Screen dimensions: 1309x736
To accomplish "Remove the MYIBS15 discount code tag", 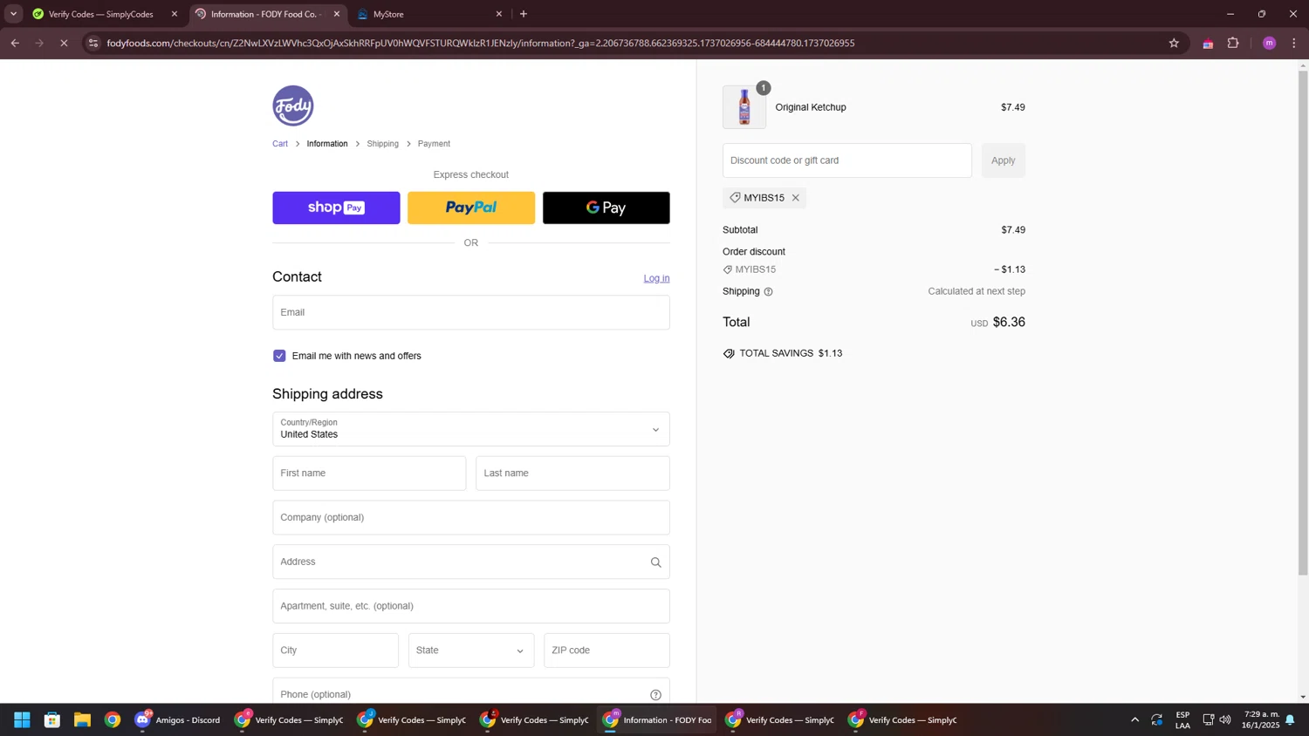I will pos(795,198).
